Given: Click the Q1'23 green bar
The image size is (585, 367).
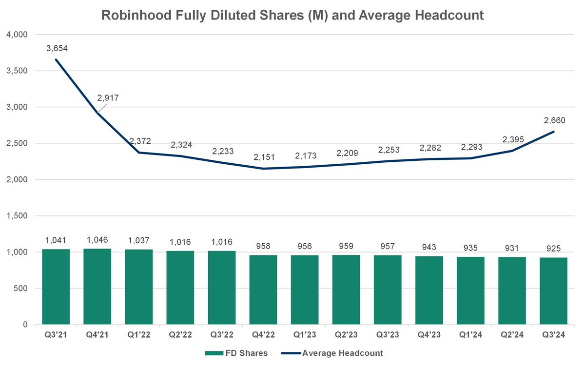Looking at the screenshot, I should (x=305, y=290).
